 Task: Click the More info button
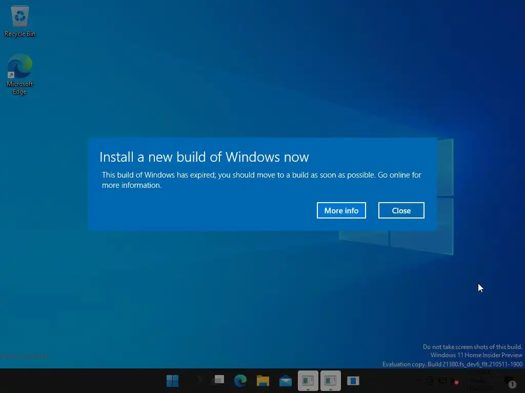click(341, 210)
